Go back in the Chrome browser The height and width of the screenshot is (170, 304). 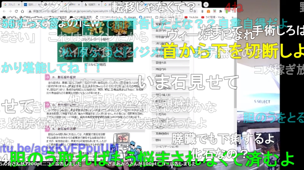[x=4, y=11]
